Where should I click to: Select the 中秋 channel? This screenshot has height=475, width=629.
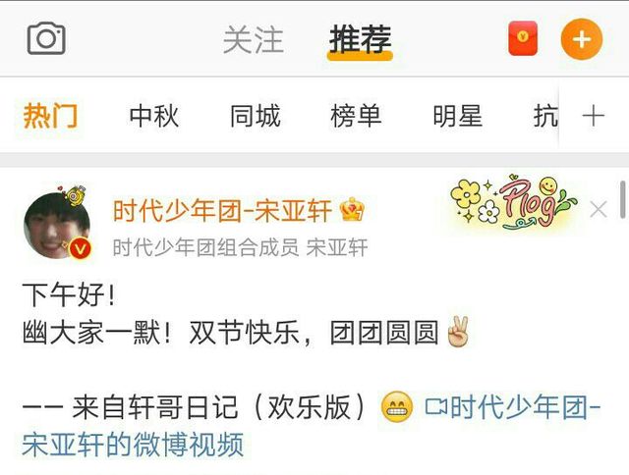pos(154,116)
